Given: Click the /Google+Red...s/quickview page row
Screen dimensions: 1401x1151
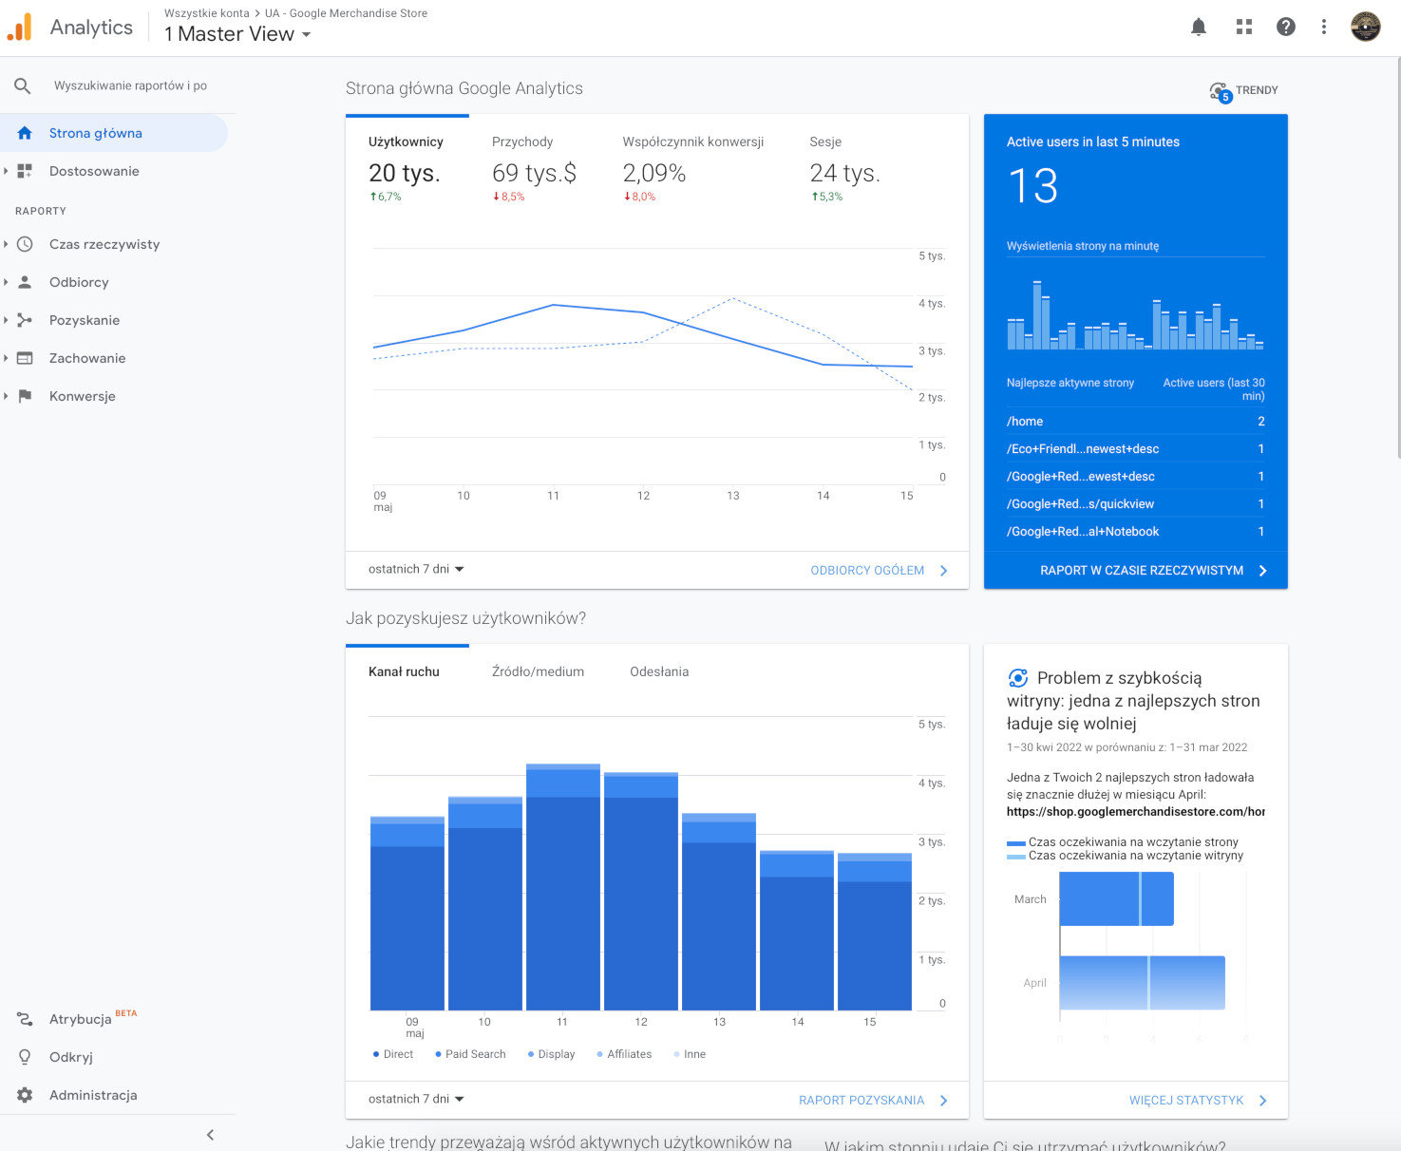Looking at the screenshot, I should [x=1135, y=504].
